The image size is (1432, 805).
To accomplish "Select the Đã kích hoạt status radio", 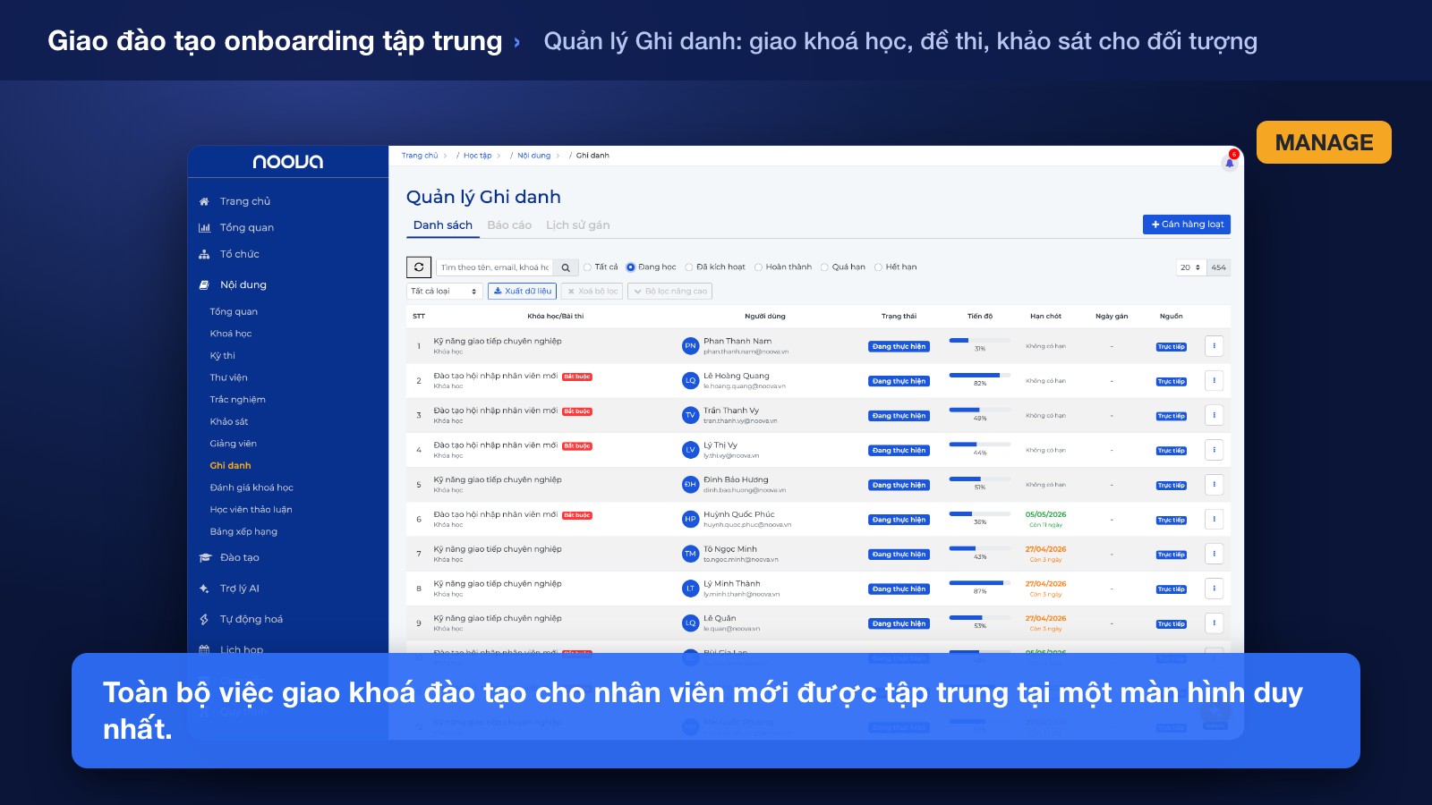I will (689, 267).
